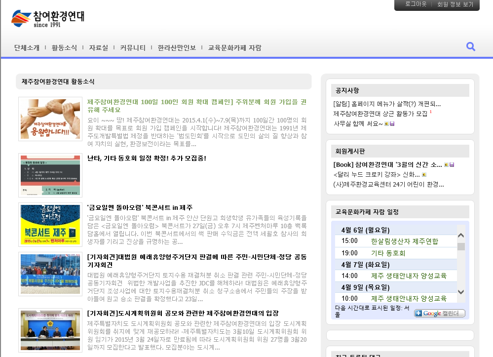This screenshot has height=357, width=493.
Task: Open 대법원 예래휴양형주거단지 판결 기자회견 article
Action: click(x=197, y=261)
